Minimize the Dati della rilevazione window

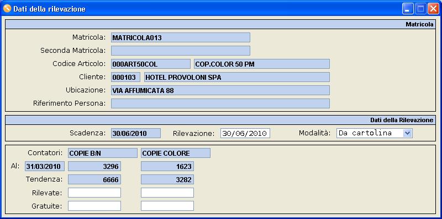coord(407,9)
